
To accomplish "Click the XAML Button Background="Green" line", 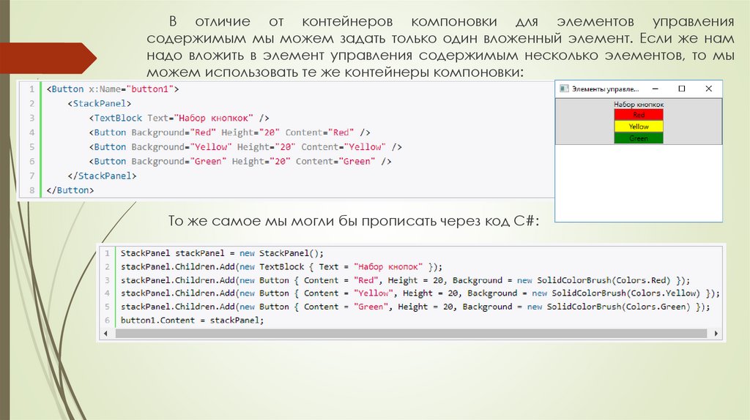I will [x=240, y=162].
